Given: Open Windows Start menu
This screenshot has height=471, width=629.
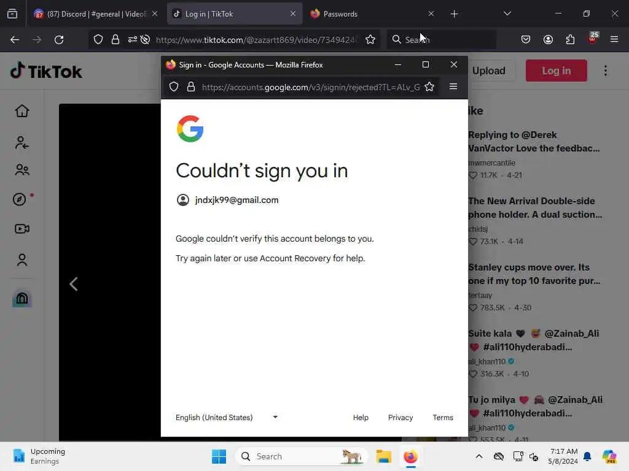Looking at the screenshot, I should [x=219, y=456].
